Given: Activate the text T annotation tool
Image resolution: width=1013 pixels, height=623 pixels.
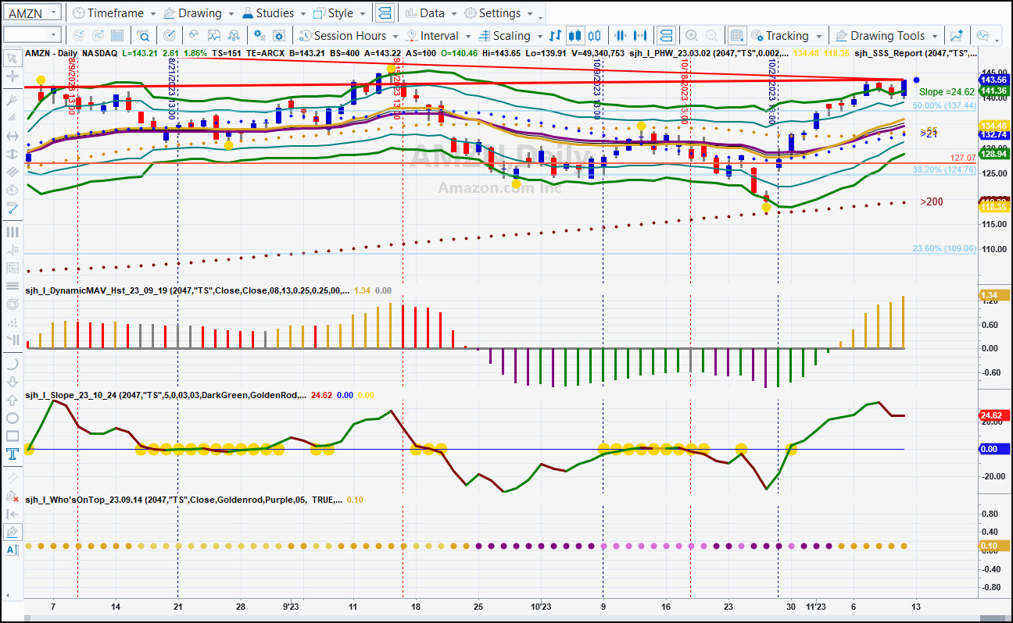Looking at the screenshot, I should tap(13, 454).
